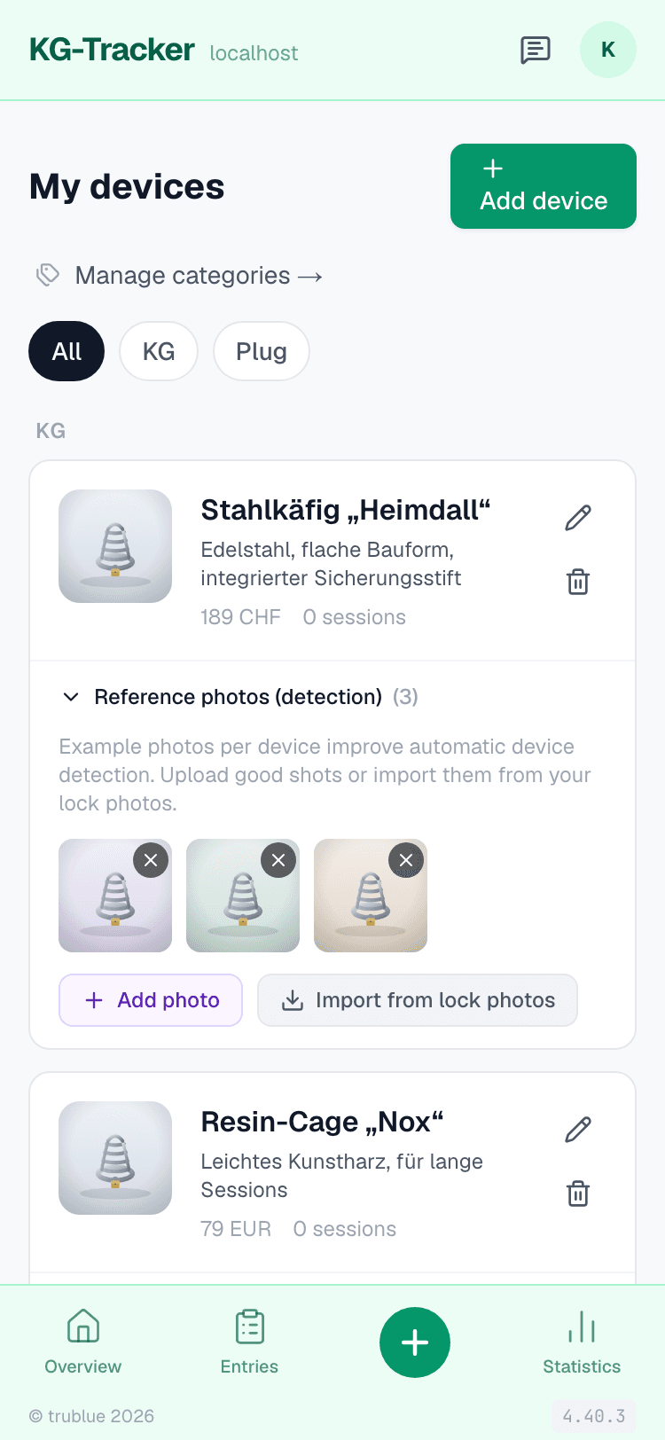The image size is (665, 1440).
Task: Click the Add device button
Action: tap(544, 186)
